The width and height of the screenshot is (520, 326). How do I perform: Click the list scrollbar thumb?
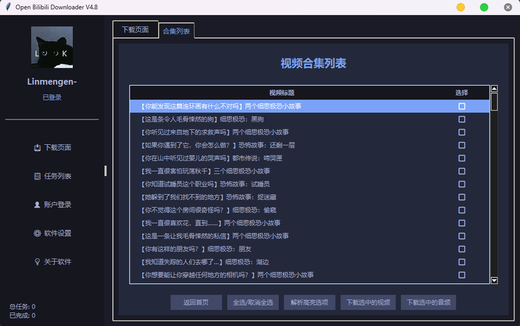pyautogui.click(x=494, y=102)
